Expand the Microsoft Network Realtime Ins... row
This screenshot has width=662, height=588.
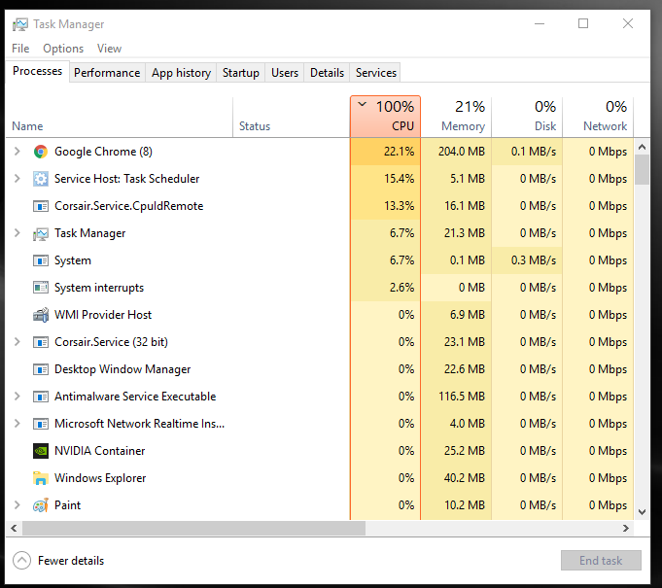tap(17, 424)
